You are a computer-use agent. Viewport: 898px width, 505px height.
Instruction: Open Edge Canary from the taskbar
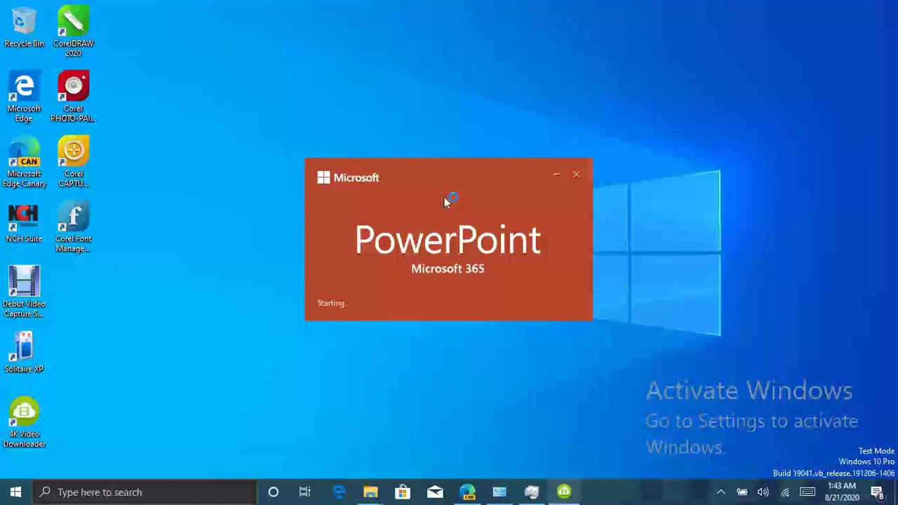click(x=467, y=492)
